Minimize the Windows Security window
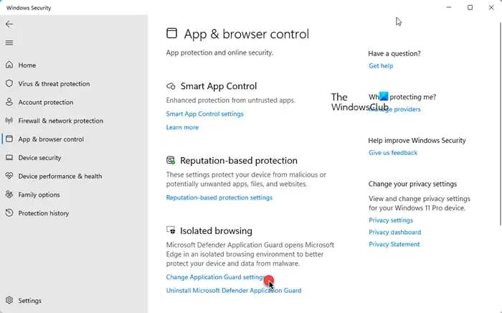502x313 pixels. [449, 7]
